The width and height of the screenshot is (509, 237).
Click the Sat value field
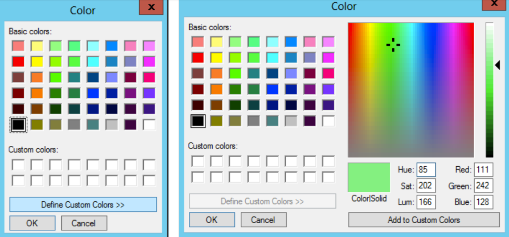(x=426, y=186)
